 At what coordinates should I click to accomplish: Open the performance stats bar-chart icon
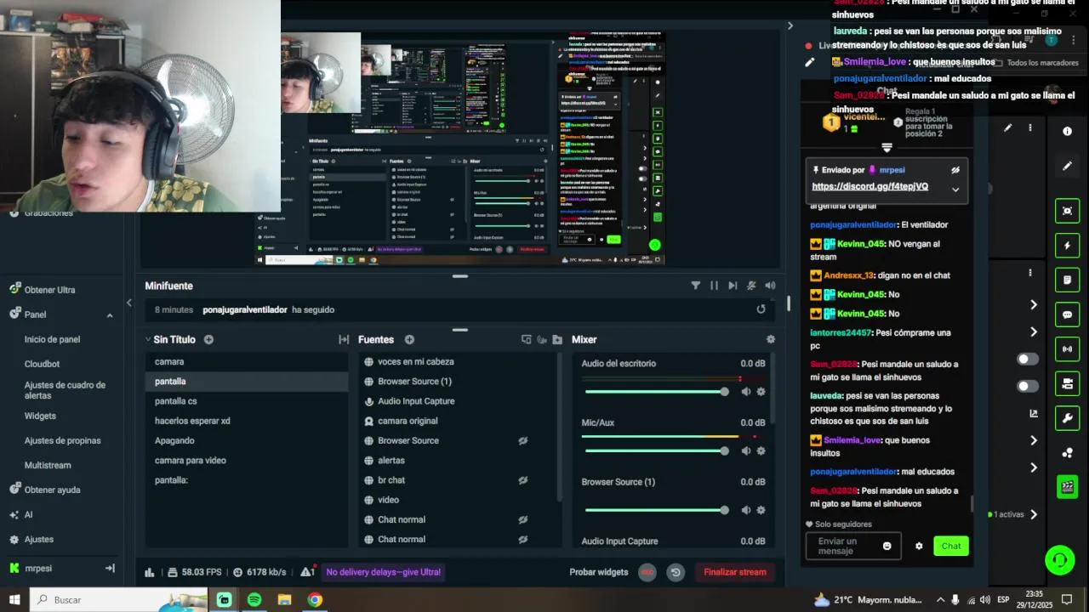coord(150,572)
